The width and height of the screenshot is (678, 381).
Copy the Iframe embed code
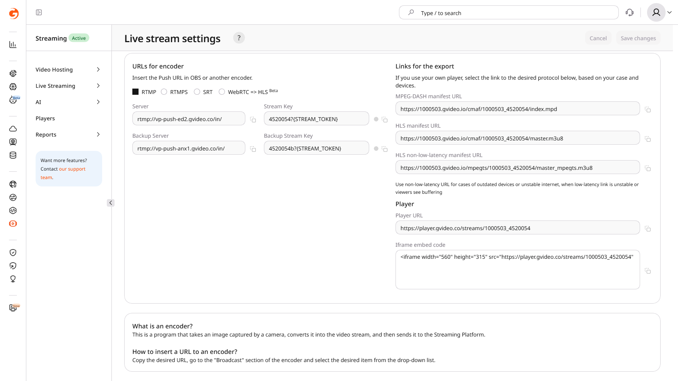point(648,271)
